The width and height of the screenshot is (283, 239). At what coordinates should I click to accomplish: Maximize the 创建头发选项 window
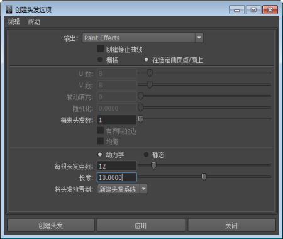[253, 10]
